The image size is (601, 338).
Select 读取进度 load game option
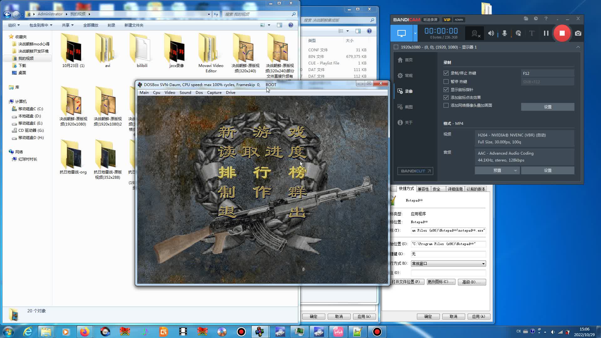[262, 152]
